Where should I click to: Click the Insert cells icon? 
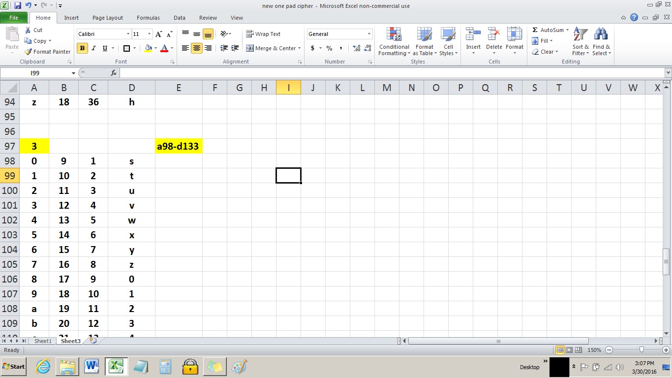(473, 34)
